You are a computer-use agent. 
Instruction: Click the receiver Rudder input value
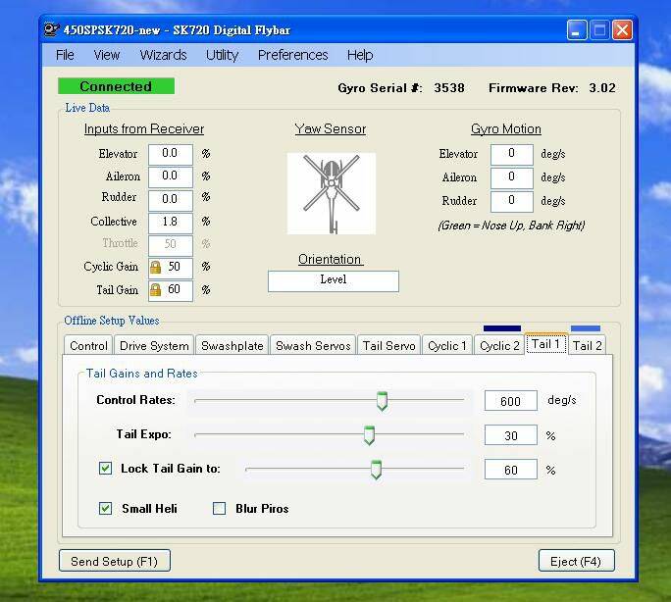coord(171,200)
